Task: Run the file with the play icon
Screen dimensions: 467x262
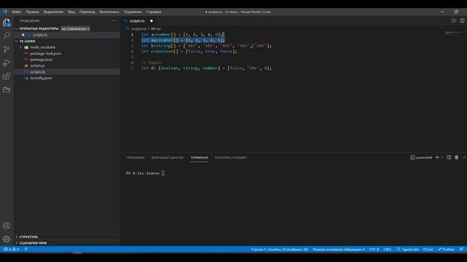Action: pyautogui.click(x=454, y=21)
